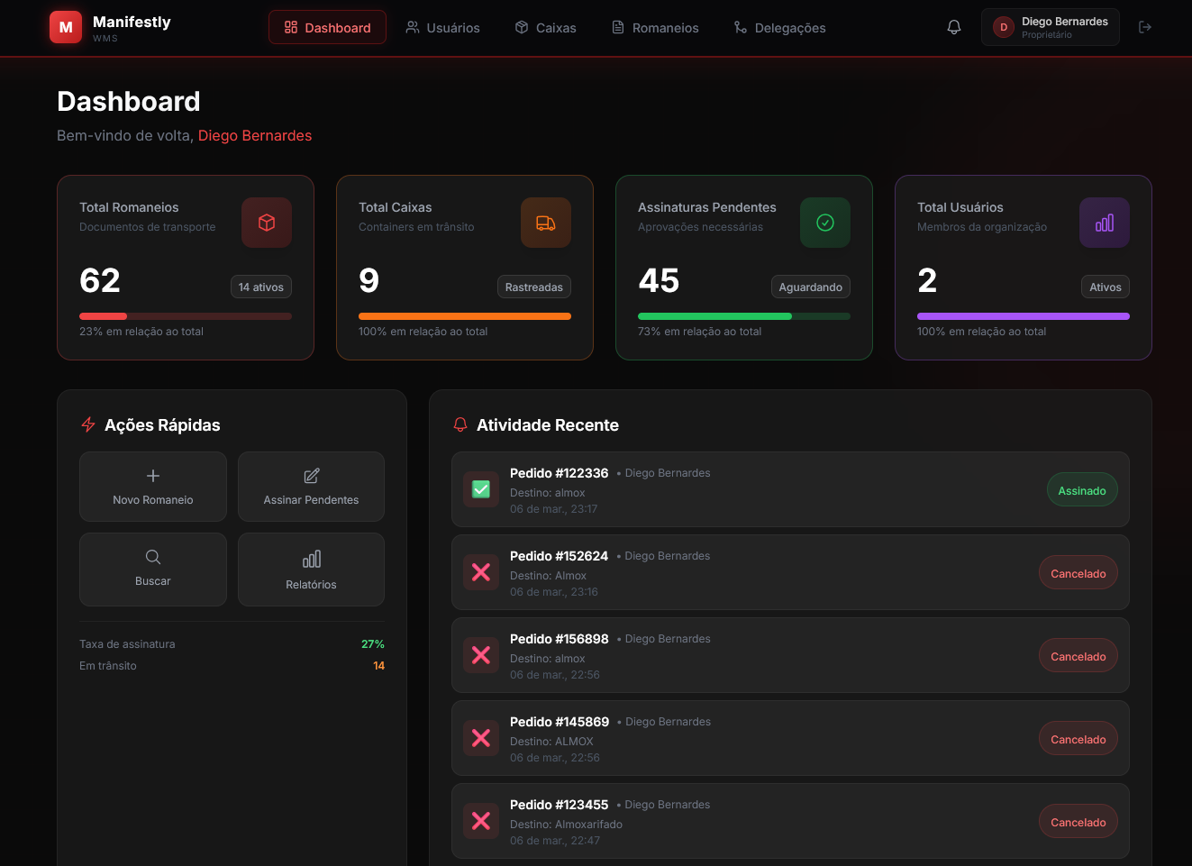
Task: Click the green Assinaturas progress bar
Action: click(x=744, y=316)
